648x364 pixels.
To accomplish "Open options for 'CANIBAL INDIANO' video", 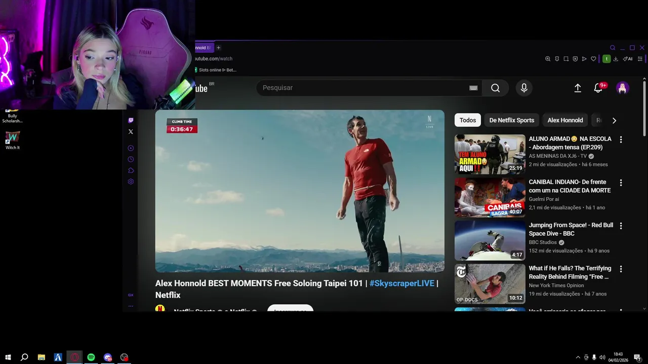I will [x=621, y=183].
